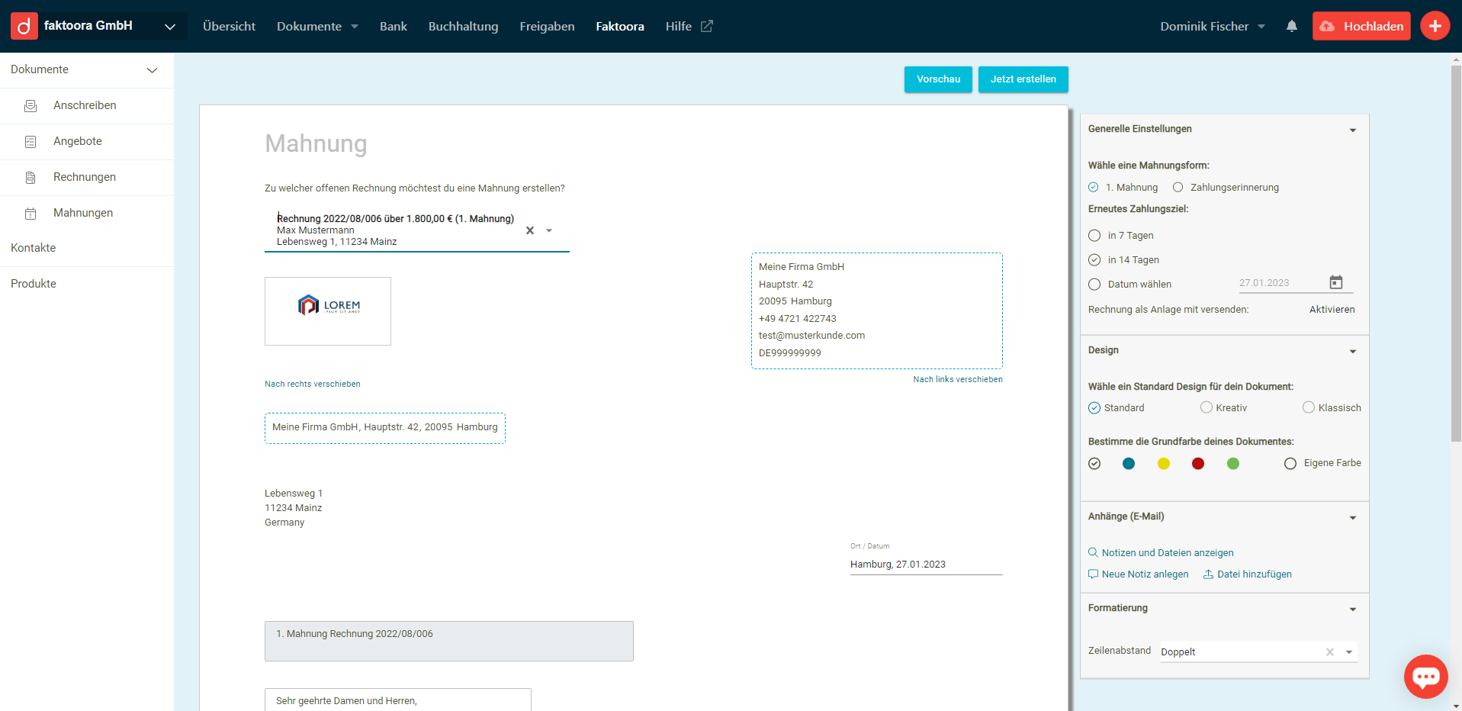Pick the red base color swatch

coord(1198,464)
